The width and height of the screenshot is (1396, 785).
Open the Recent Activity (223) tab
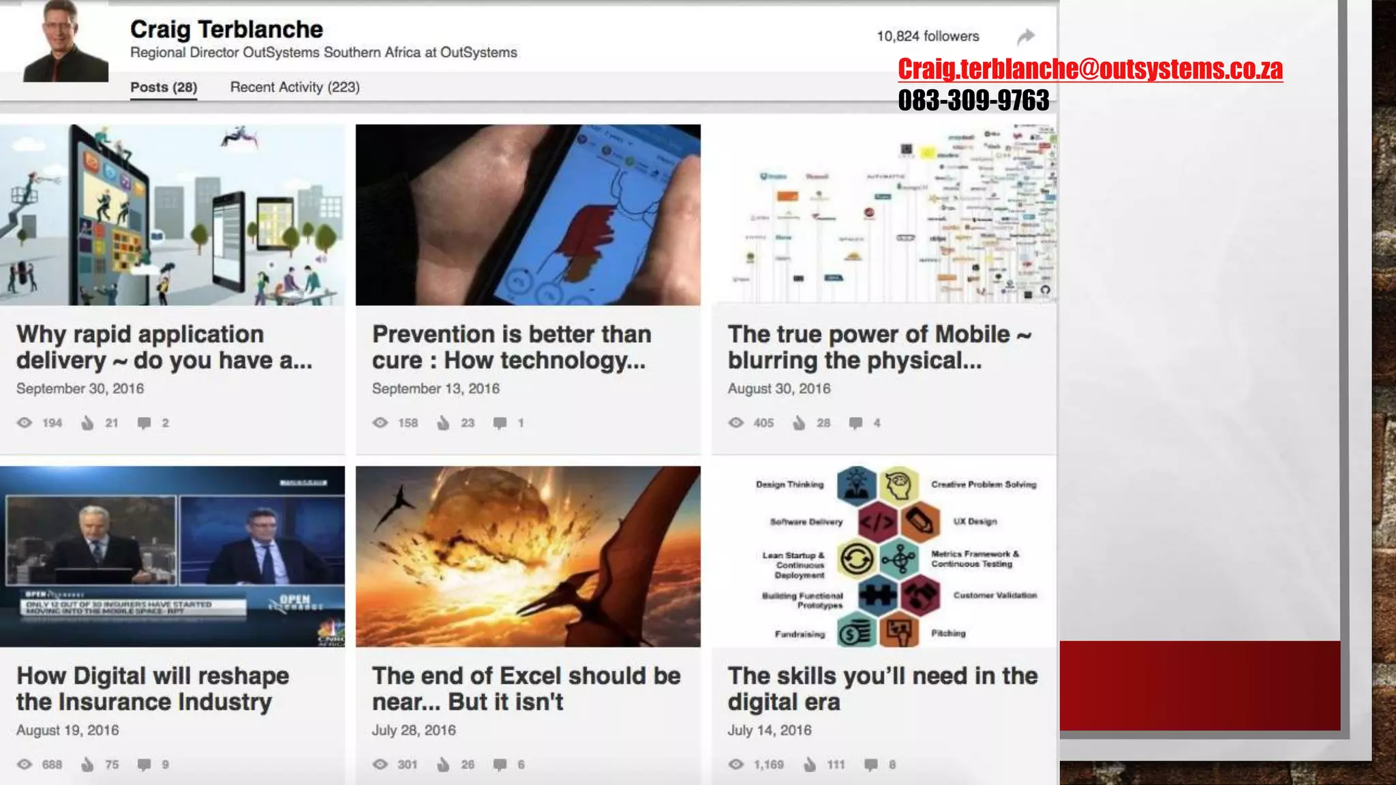294,87
